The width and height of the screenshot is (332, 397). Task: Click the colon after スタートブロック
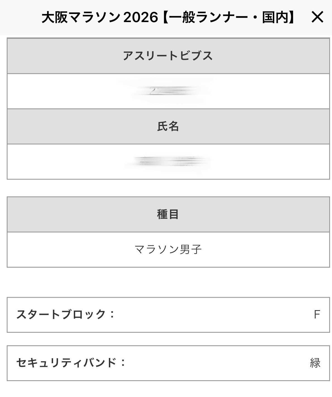click(x=112, y=315)
